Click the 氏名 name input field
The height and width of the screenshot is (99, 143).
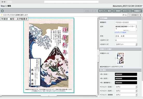(126, 36)
